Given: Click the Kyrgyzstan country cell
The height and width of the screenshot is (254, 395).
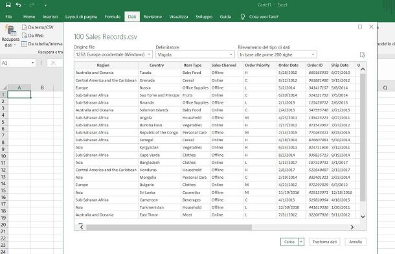Looking at the screenshot, I should click(x=159, y=148).
